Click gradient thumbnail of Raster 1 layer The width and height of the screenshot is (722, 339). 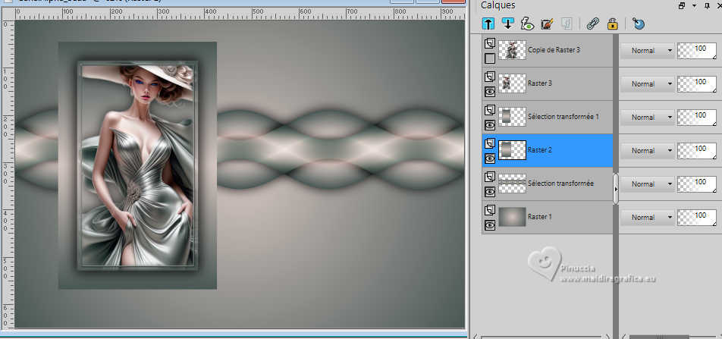point(512,217)
